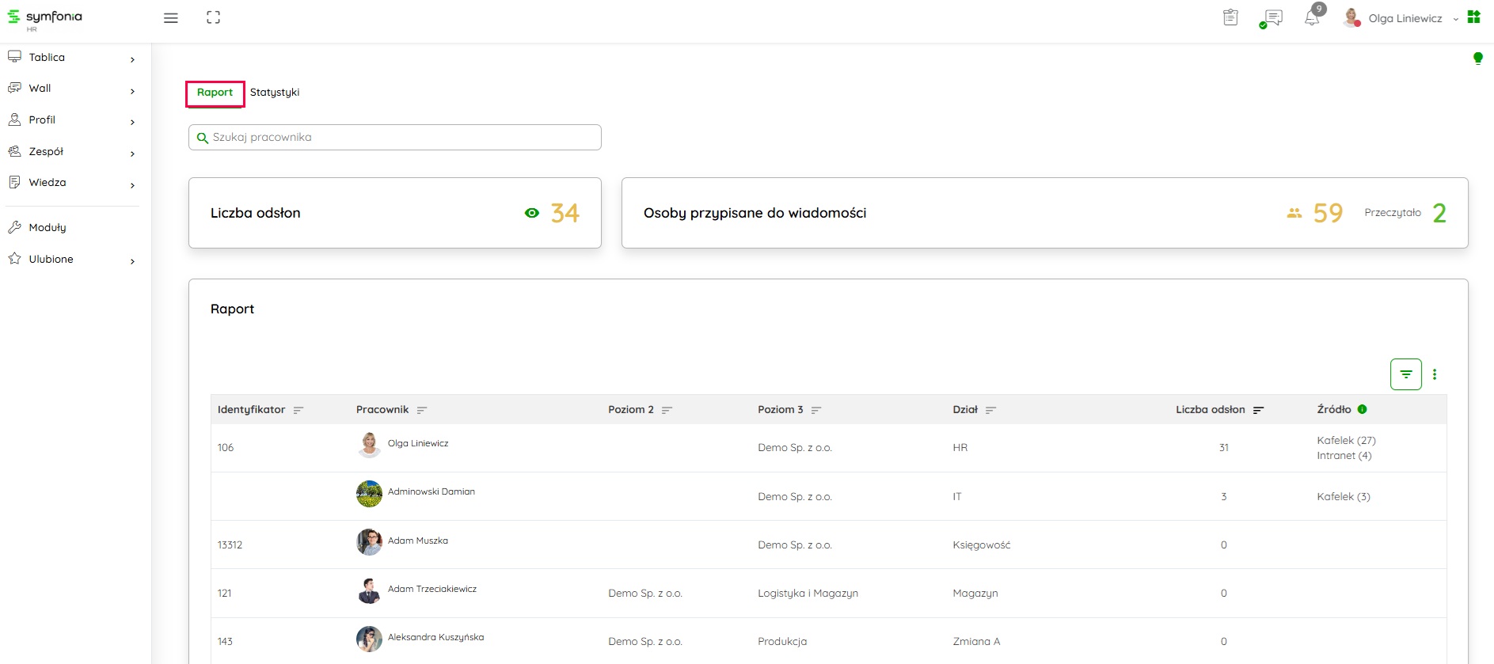Click the green lightbulb hint icon

(x=1477, y=58)
